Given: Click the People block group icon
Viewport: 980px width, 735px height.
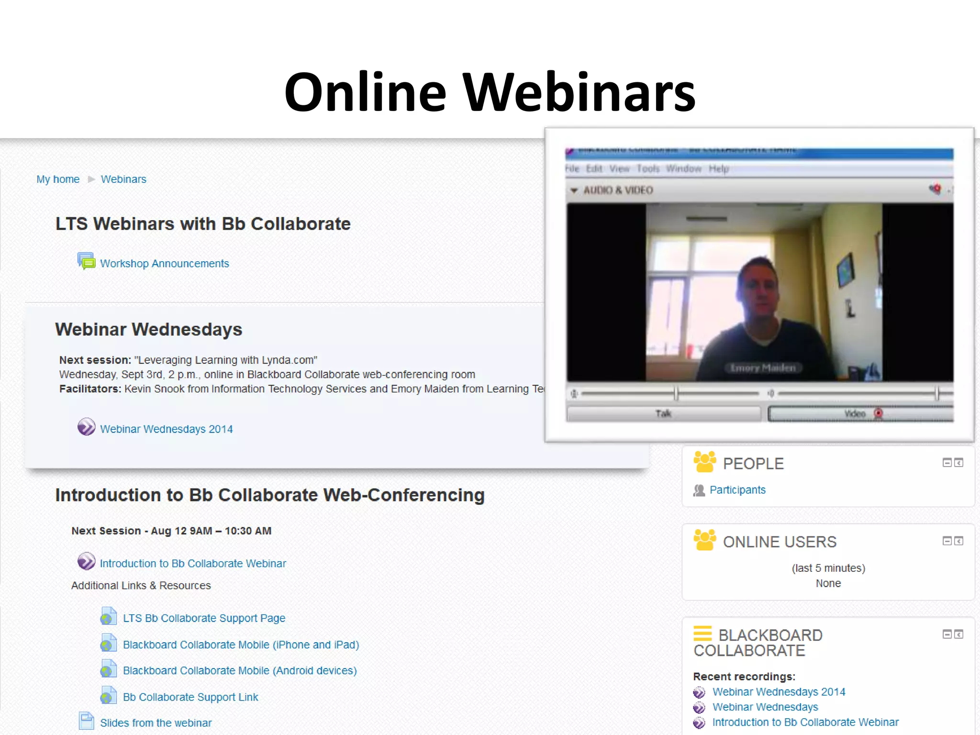Looking at the screenshot, I should pos(705,462).
